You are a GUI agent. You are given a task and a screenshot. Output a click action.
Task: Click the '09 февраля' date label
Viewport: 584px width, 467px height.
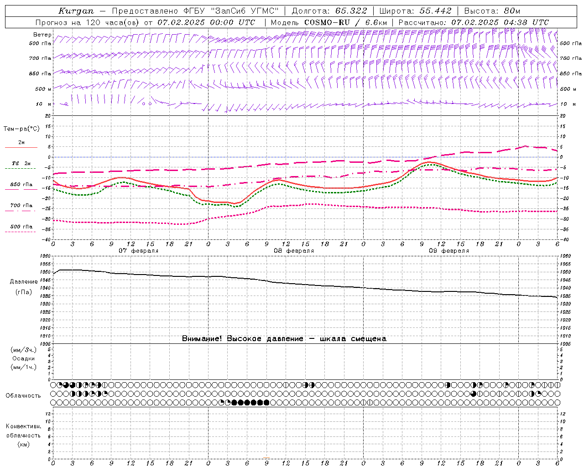coord(449,251)
